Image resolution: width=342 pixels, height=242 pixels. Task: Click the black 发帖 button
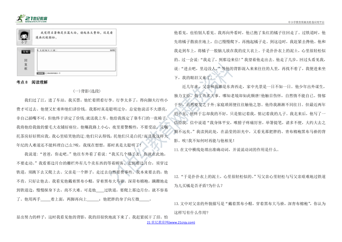[26, 52]
